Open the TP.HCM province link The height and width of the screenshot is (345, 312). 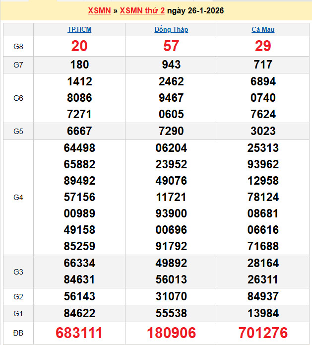[79, 29]
